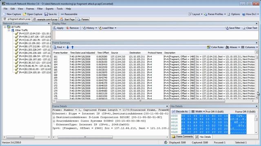The height and width of the screenshot is (146, 261).
Task: Click the Frame Summary horizontal scrollbar
Action: 140,101
